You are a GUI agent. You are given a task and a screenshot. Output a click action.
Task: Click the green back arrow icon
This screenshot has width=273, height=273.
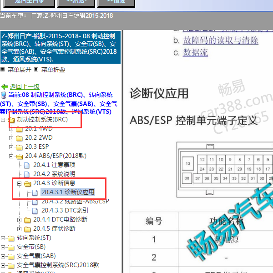coord(5,87)
